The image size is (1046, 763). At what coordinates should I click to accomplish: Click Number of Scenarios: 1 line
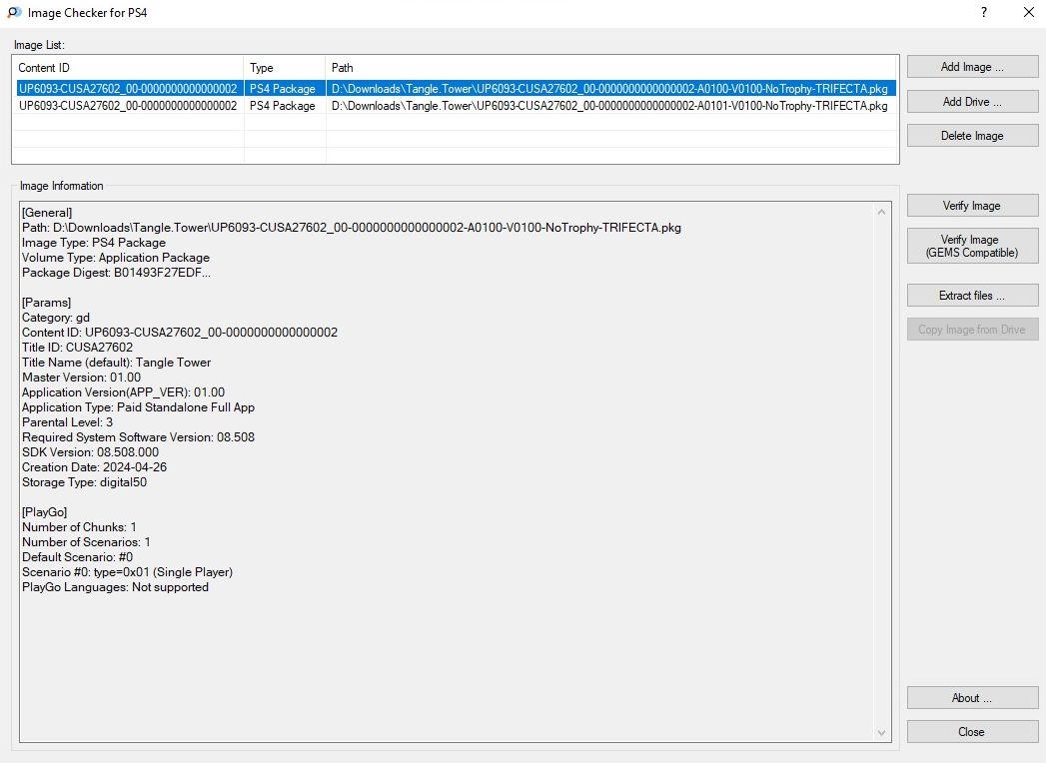(86, 542)
